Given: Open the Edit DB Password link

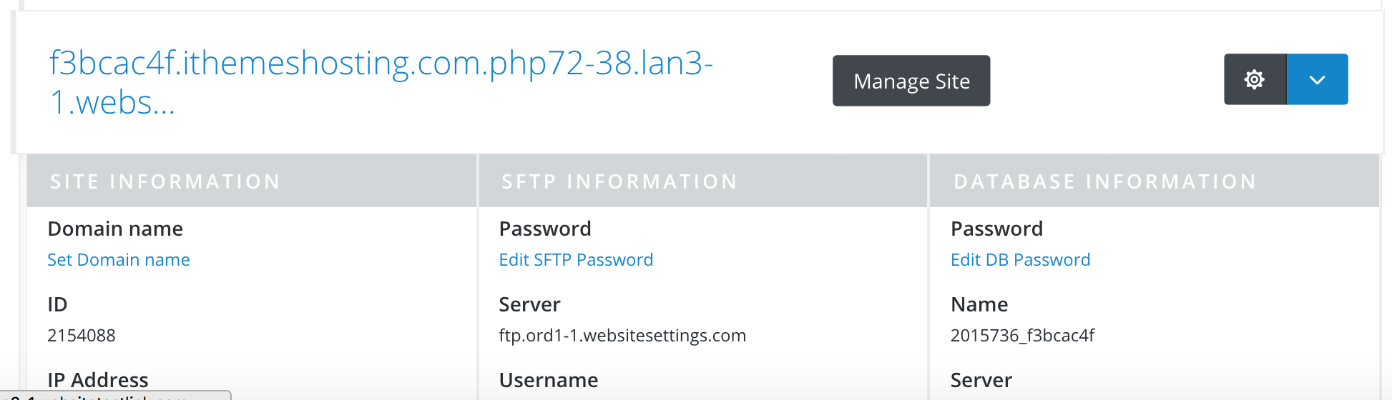Looking at the screenshot, I should click(1020, 260).
